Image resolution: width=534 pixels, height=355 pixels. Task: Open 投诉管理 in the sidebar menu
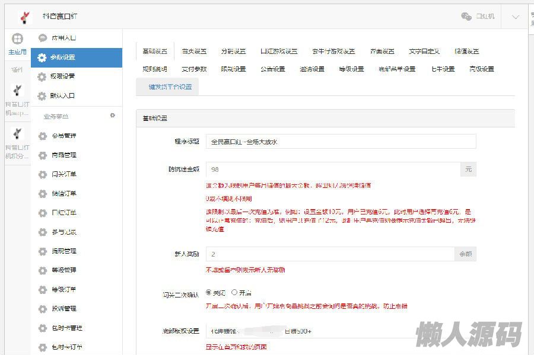64,309
